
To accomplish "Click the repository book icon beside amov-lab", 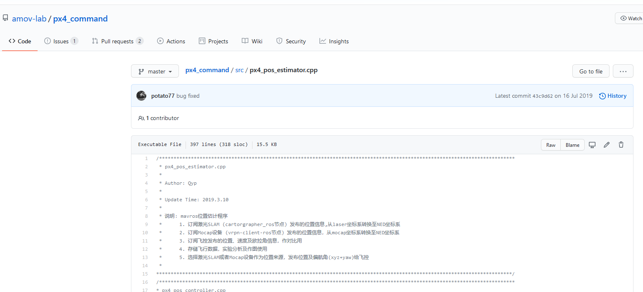I will coord(5,19).
